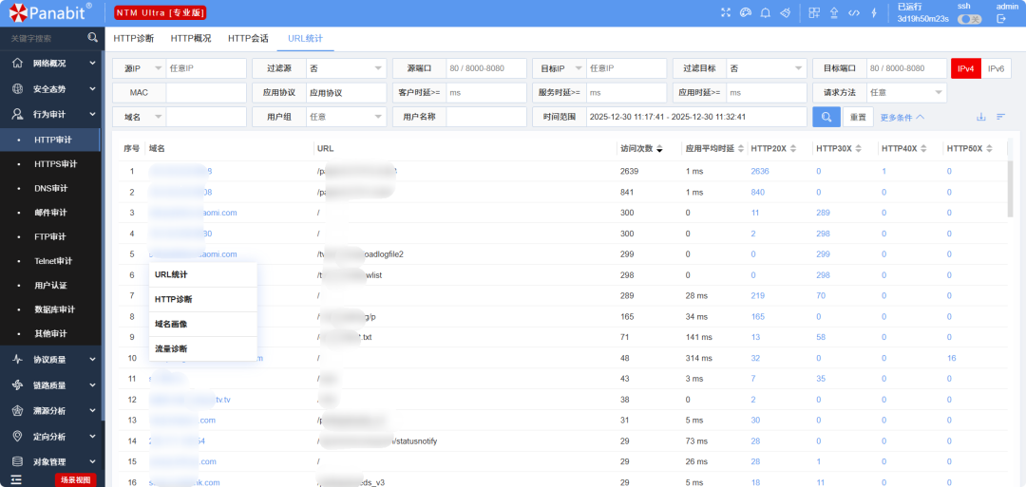Click the export download icon
The width and height of the screenshot is (1026, 487).
coord(980,117)
